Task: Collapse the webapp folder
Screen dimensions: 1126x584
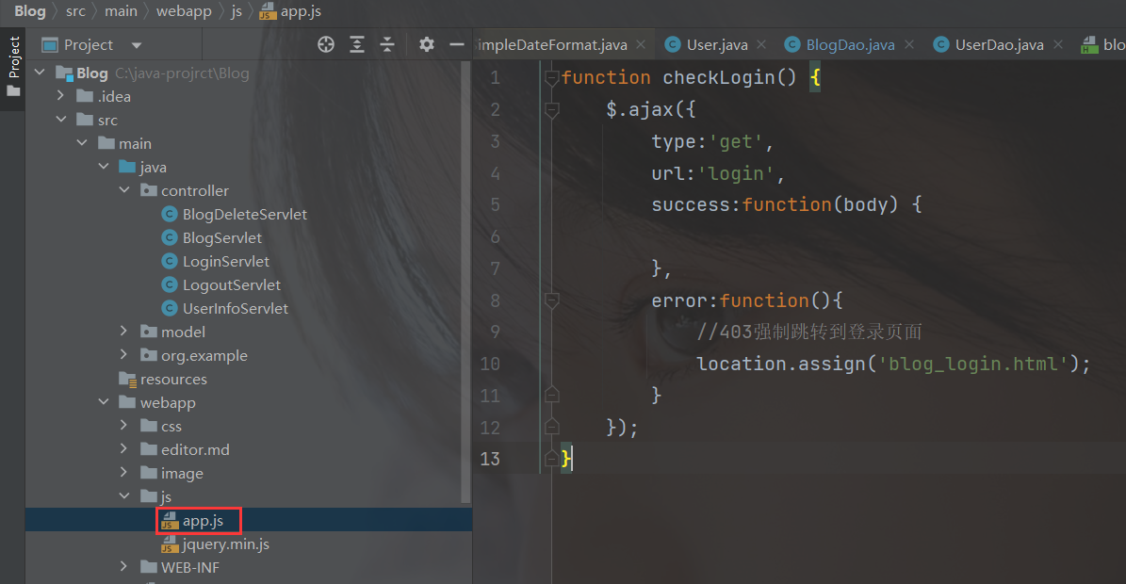Action: [x=104, y=402]
